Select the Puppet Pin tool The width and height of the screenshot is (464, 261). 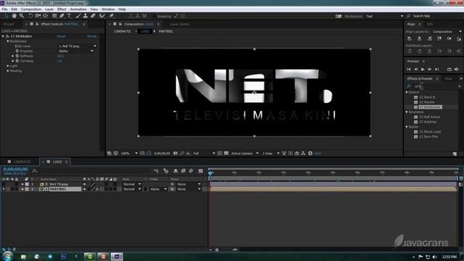point(111,16)
